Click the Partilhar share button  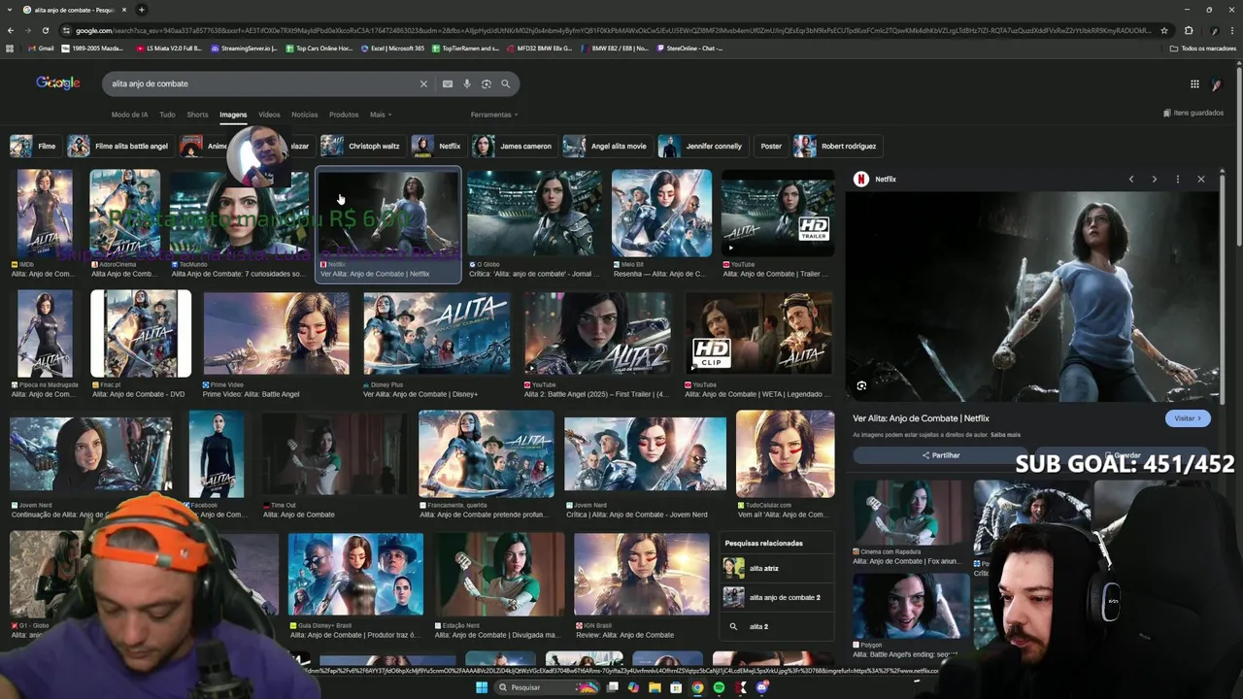[x=941, y=455]
